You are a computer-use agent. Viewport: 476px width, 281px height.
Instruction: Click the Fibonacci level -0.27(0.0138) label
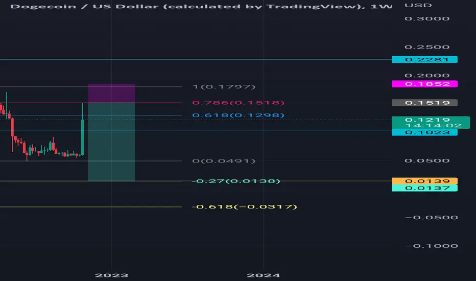pos(236,181)
